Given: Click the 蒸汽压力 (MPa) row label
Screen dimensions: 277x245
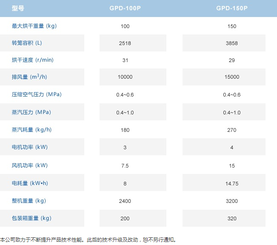Looking at the screenshot, I should [x=31, y=112].
